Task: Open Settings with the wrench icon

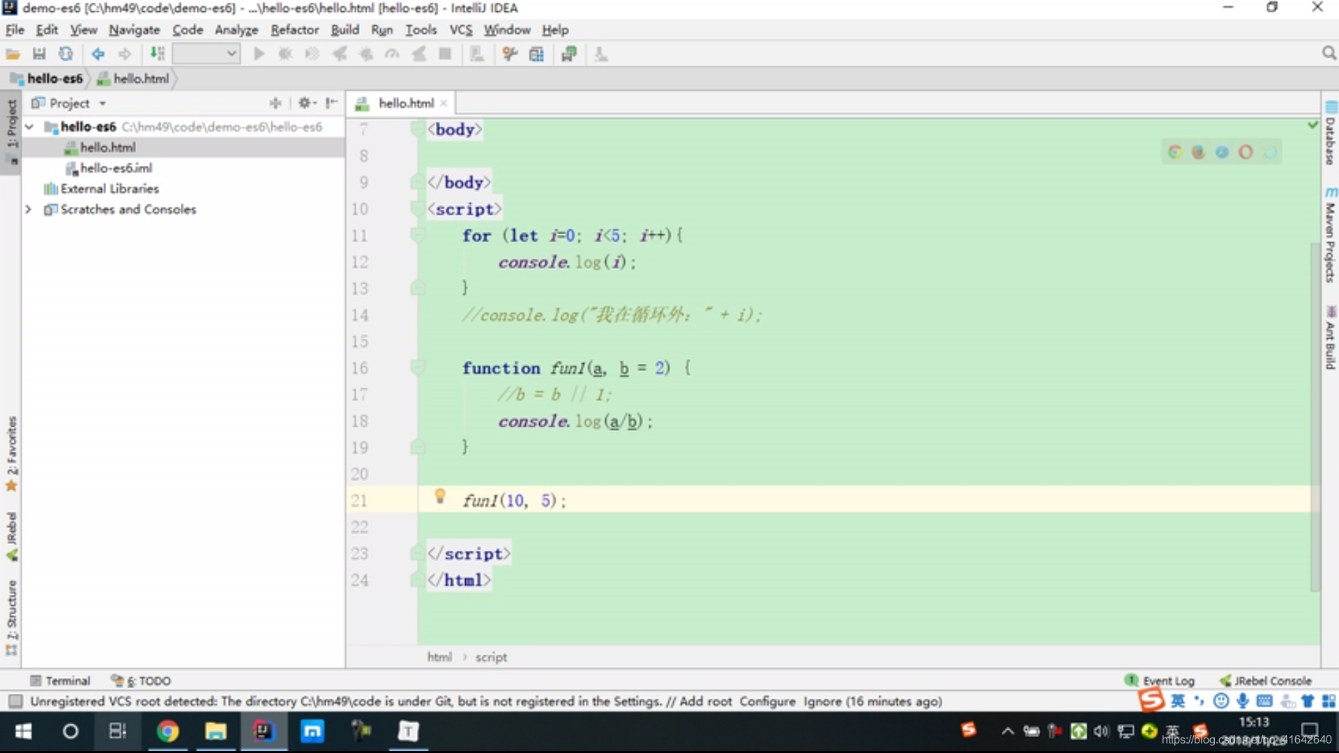Action: pos(510,54)
